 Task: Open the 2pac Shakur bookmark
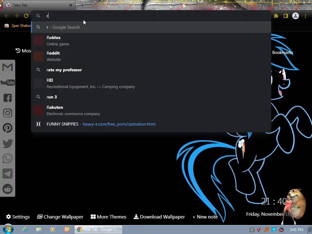(x=18, y=26)
